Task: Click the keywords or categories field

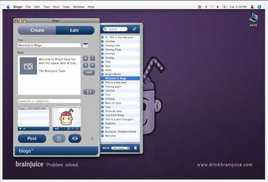Action: point(49,101)
